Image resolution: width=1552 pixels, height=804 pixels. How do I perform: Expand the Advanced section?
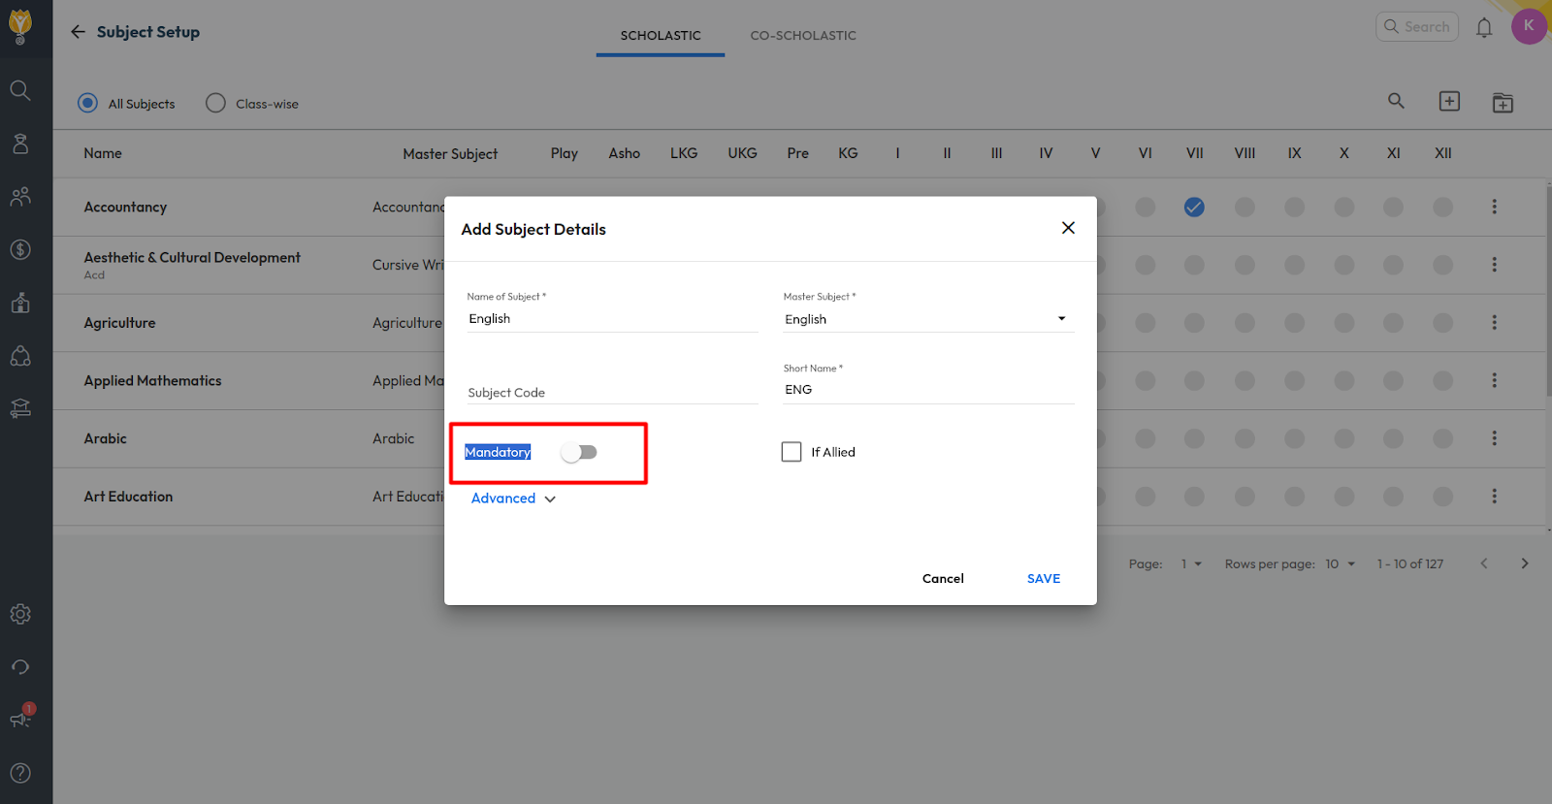pos(513,498)
